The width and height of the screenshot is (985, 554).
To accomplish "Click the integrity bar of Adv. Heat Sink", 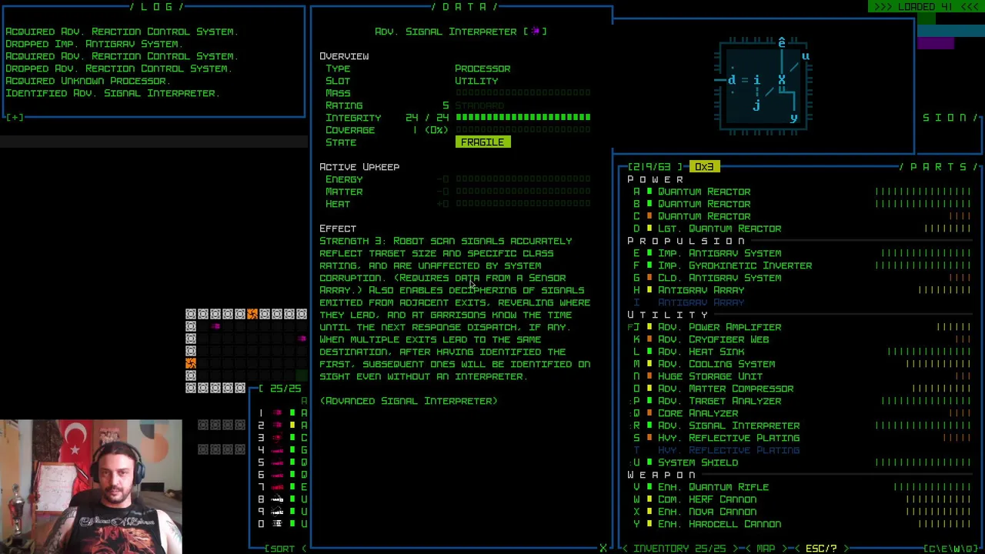I will tap(930, 352).
